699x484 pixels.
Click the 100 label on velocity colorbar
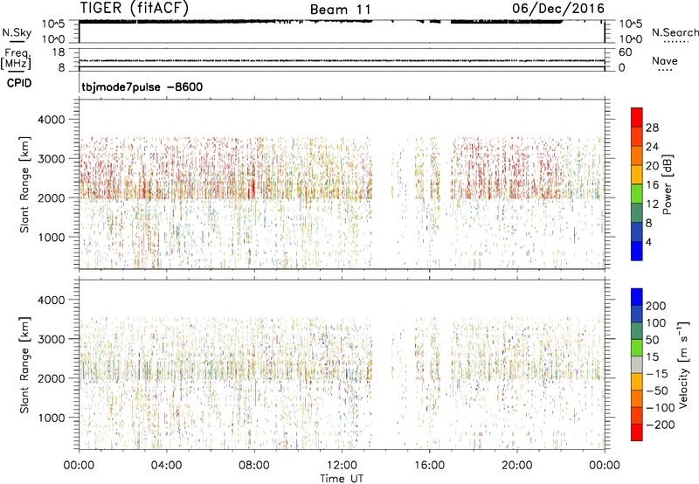click(x=656, y=323)
